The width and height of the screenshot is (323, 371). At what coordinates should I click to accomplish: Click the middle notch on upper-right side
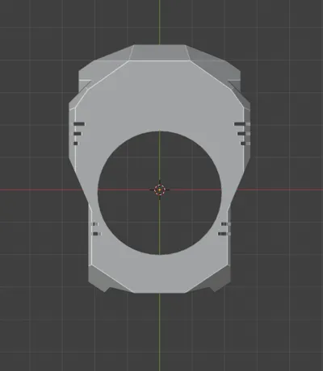click(x=244, y=134)
